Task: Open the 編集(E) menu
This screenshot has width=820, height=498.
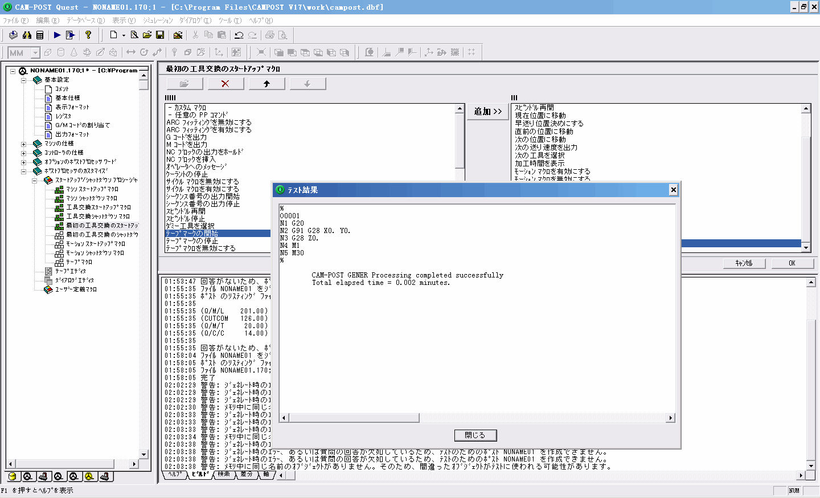Action: coord(48,21)
